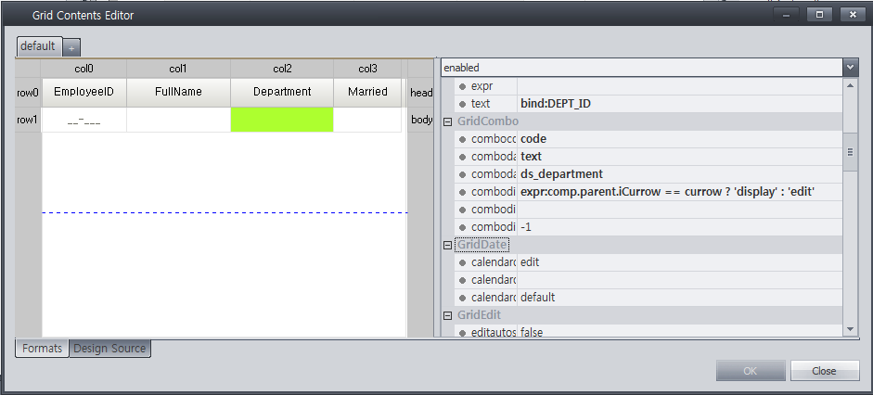
Task: Select the EmployeeID header cell
Action: [x=84, y=93]
